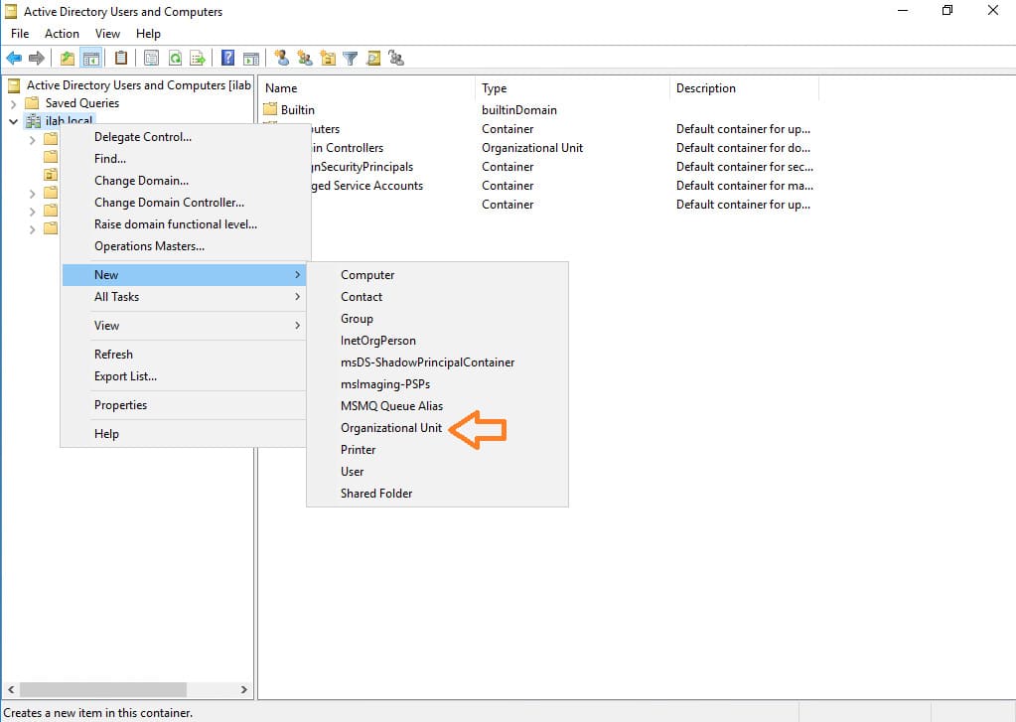Click the Export List toolbar icon
The height and width of the screenshot is (722, 1016).
pos(198,59)
